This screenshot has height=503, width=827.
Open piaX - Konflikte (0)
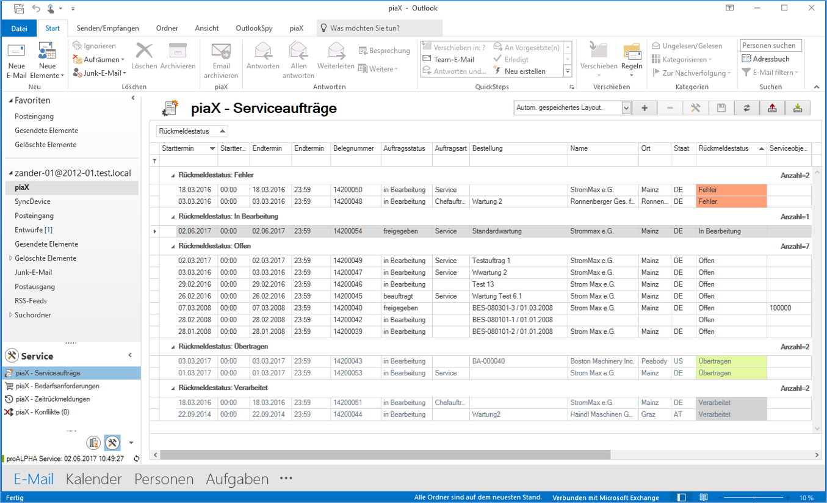pyautogui.click(x=42, y=412)
